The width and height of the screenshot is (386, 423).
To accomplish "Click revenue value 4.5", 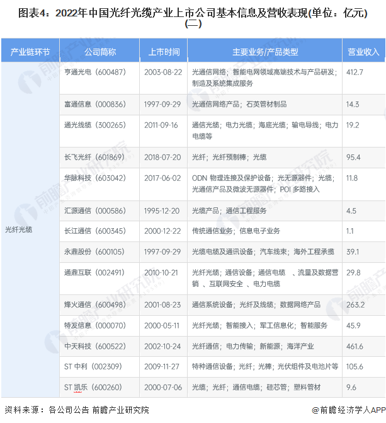I will pos(351,211).
